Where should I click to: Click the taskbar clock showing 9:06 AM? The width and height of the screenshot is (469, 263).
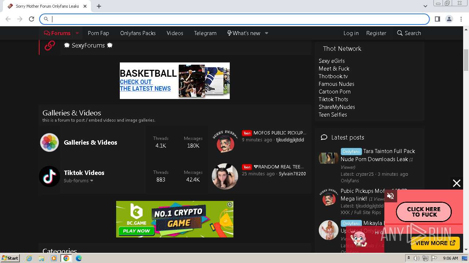(450, 258)
